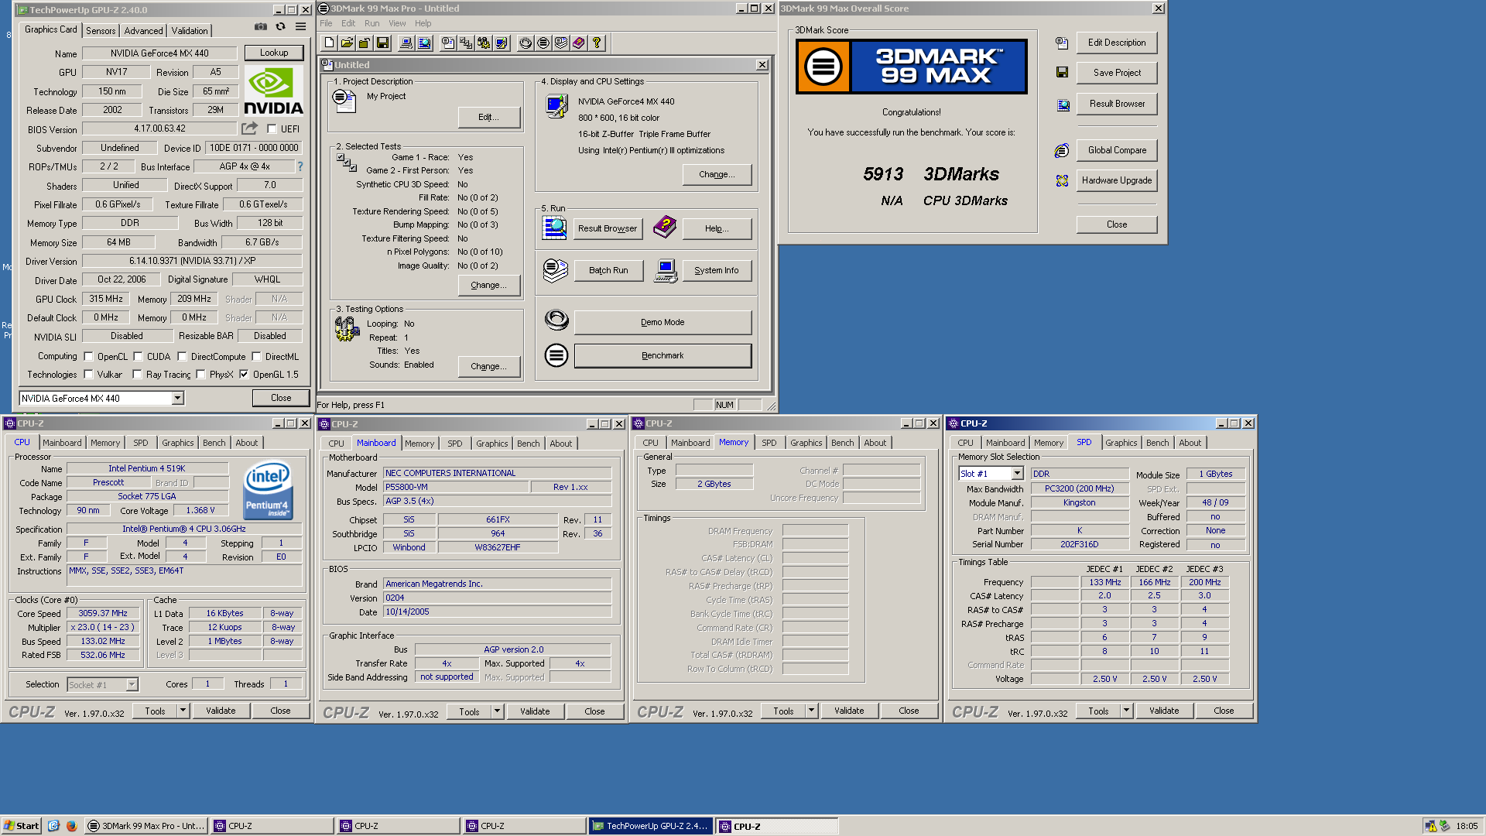
Task: Click the BIOS Version field in GPU-Z
Action: coord(159,129)
